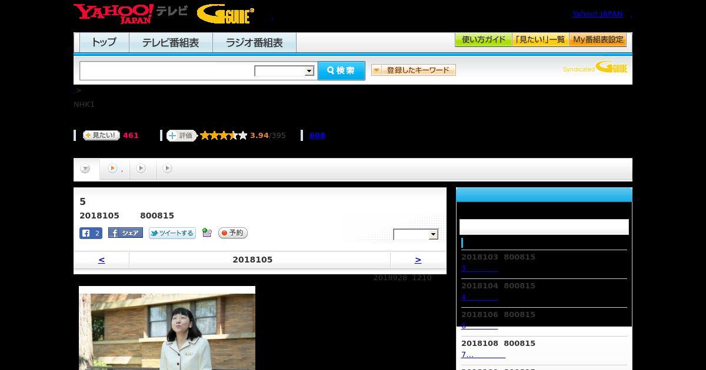
Task: Click the NHK1 channel text
Action: [x=84, y=105]
